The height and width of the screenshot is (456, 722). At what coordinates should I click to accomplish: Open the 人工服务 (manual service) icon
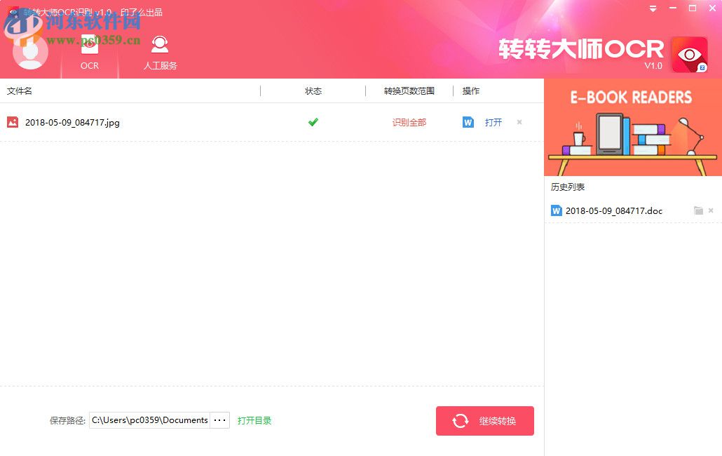159,43
